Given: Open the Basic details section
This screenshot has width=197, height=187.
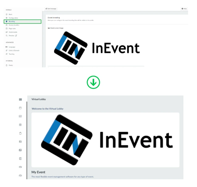Looking at the screenshot, I should (x=10, y=14).
